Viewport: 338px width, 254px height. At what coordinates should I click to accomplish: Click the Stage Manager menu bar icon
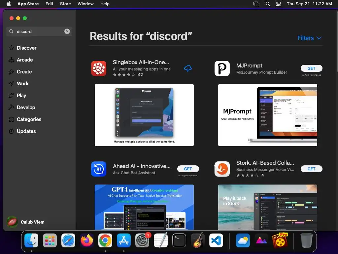[256, 4]
